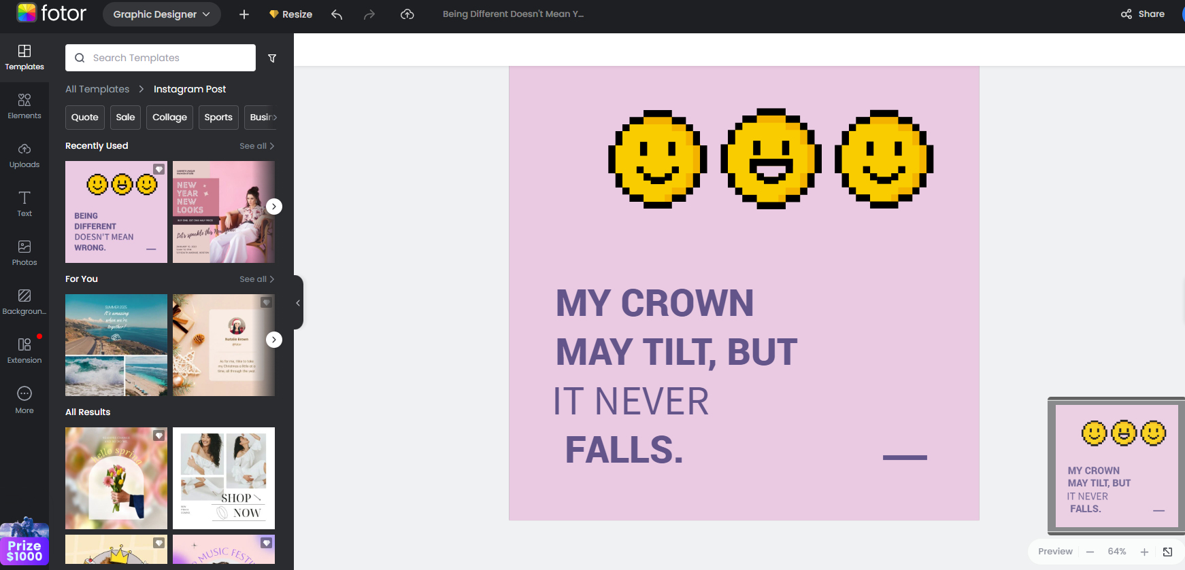The height and width of the screenshot is (570, 1185).
Task: Open the Templates sidebar panel
Action: pyautogui.click(x=24, y=58)
